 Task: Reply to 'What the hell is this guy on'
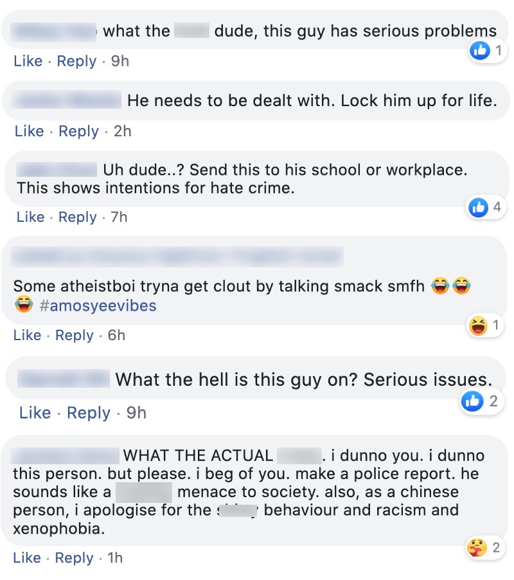89,413
